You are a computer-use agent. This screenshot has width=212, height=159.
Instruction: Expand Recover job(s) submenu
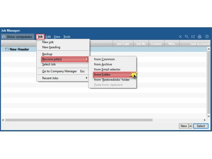[65, 59]
